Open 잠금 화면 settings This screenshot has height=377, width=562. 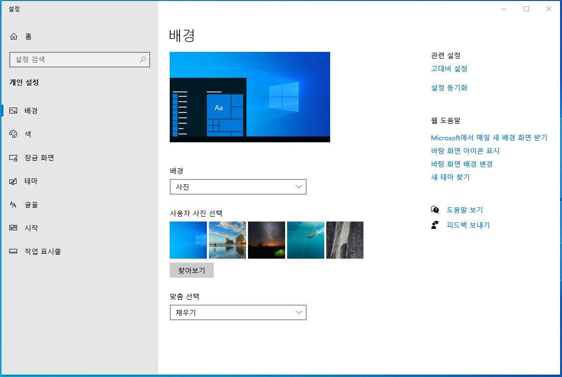click(39, 157)
